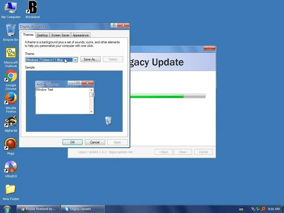Click sample window scroll down arrow
The height and width of the screenshot is (213, 284).
92,112
